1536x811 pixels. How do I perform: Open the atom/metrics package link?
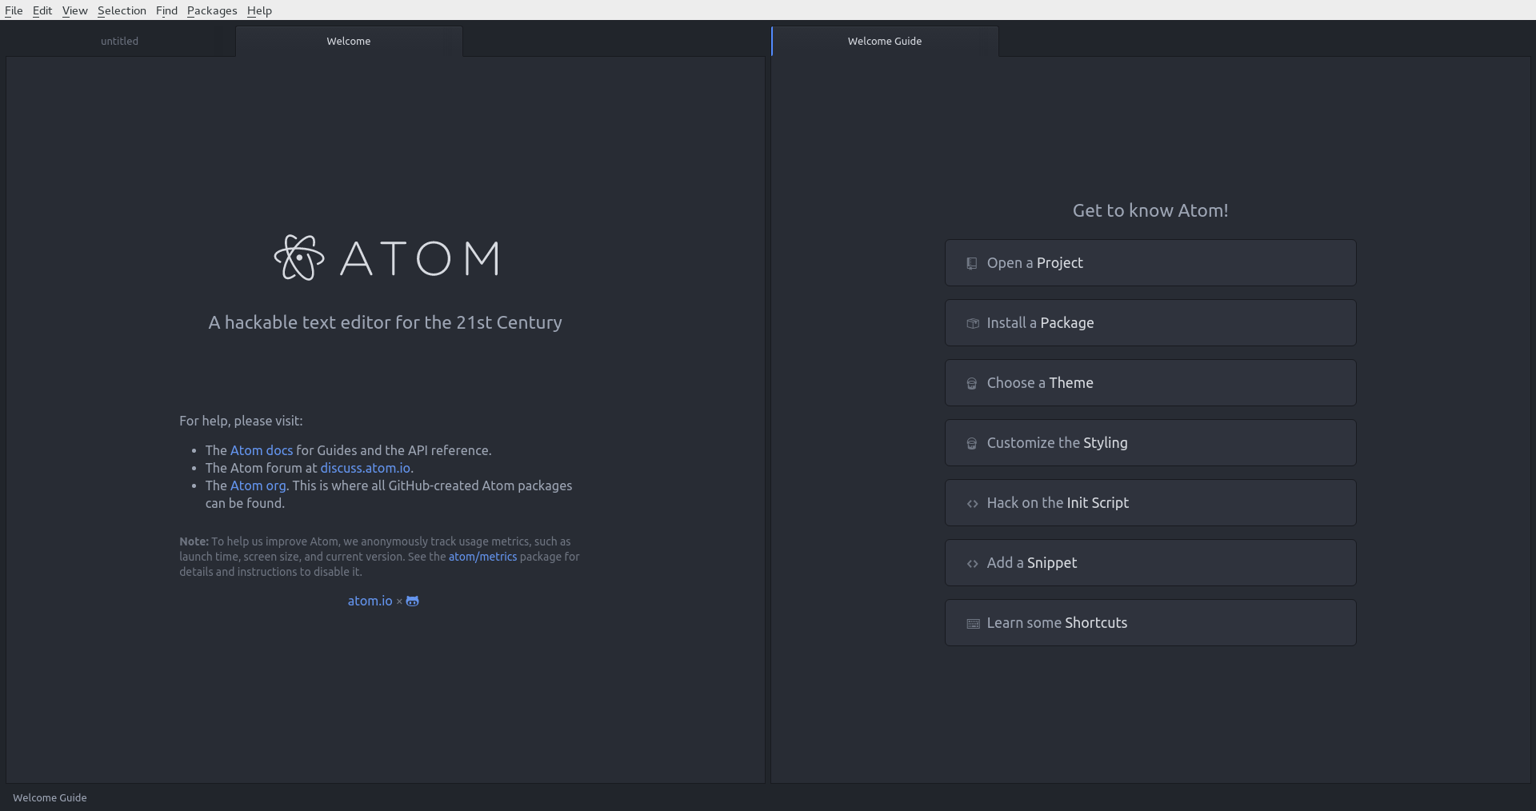[482, 557]
